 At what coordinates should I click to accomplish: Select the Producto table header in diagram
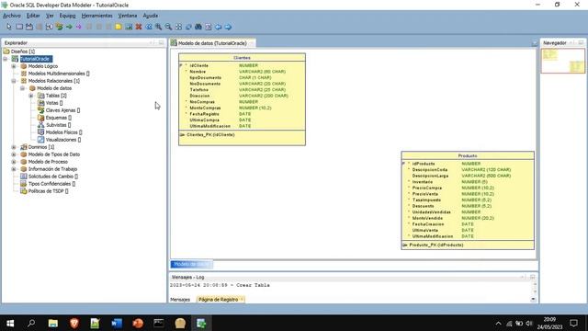pos(468,155)
